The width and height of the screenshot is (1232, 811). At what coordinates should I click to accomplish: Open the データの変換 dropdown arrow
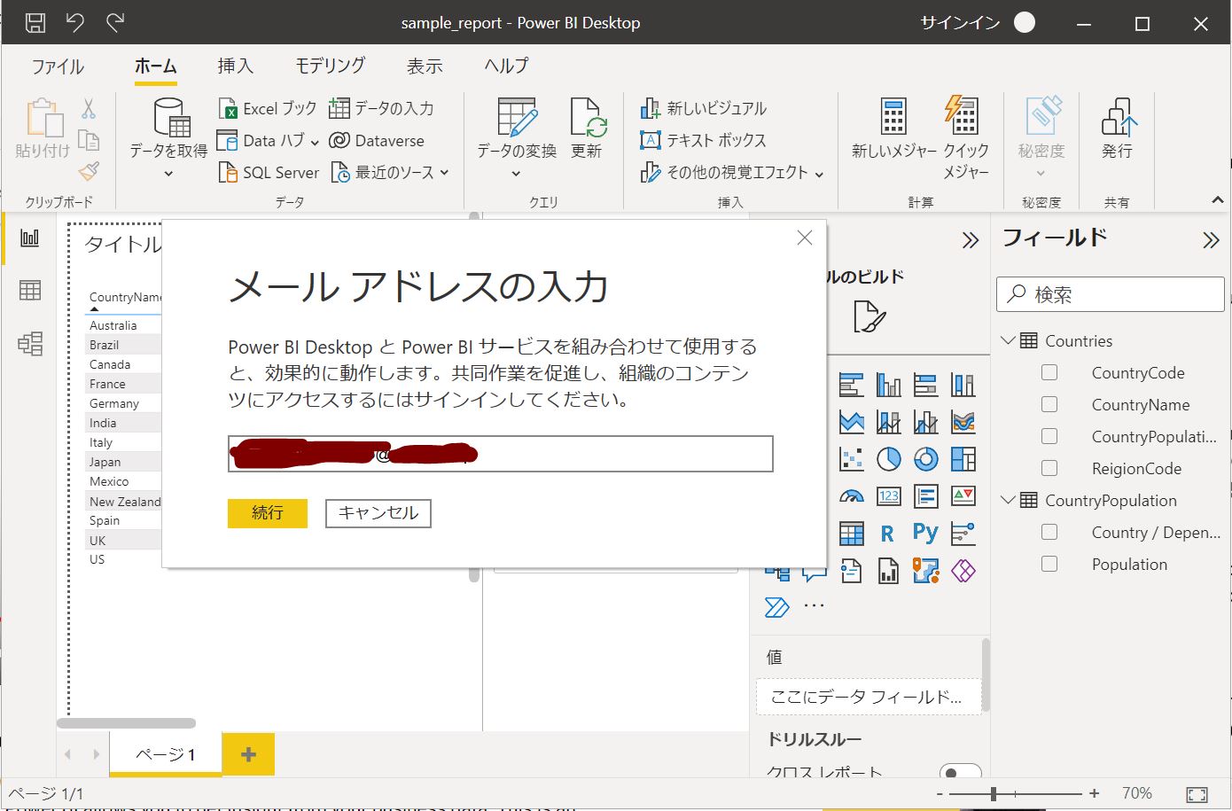coord(516,174)
